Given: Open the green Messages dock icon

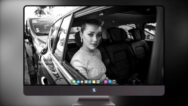Looking at the screenshot, I should tap(74, 82).
